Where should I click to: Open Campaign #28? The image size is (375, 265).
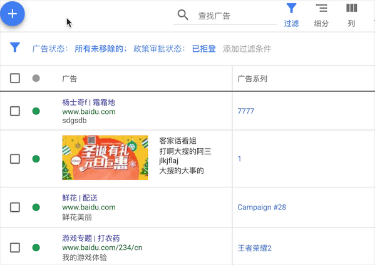pyautogui.click(x=262, y=207)
